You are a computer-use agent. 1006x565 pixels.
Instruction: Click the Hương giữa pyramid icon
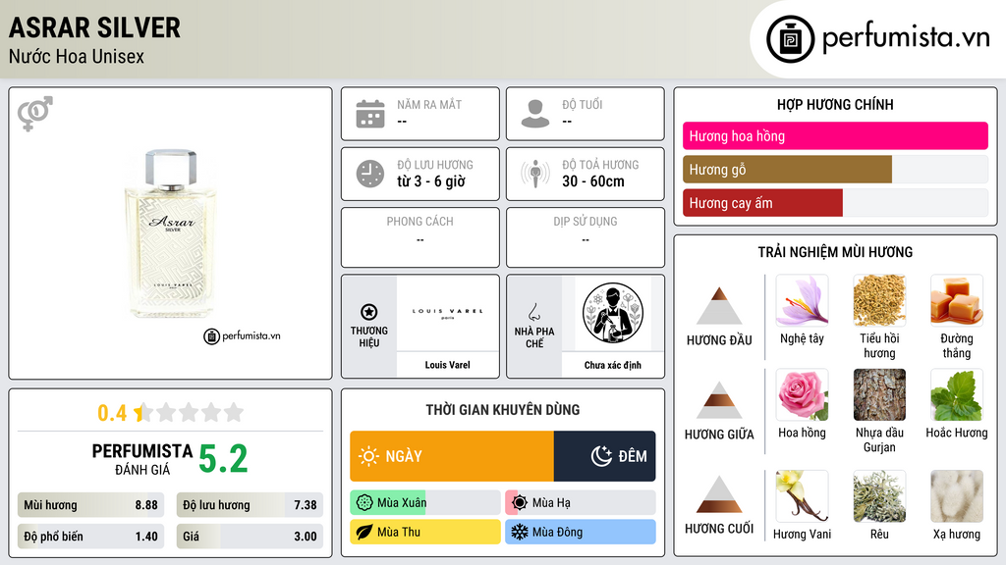tap(719, 400)
